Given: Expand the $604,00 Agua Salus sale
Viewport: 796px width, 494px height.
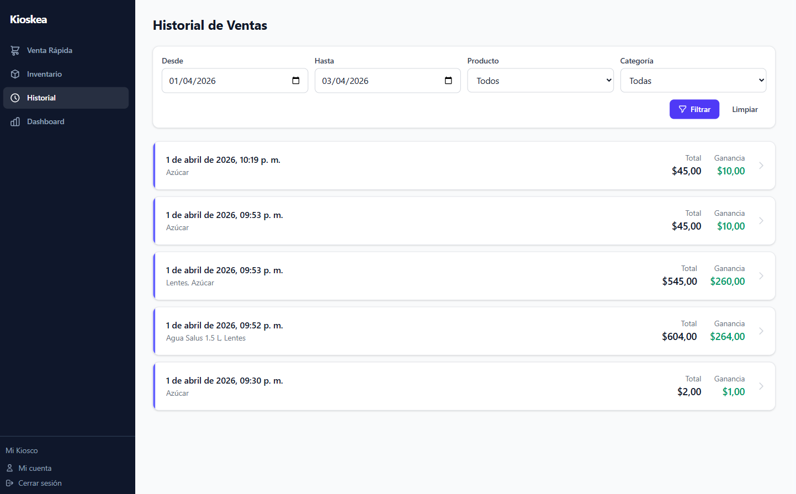Looking at the screenshot, I should pyautogui.click(x=762, y=331).
